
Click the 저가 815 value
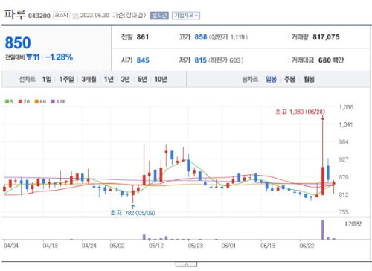[x=200, y=60]
